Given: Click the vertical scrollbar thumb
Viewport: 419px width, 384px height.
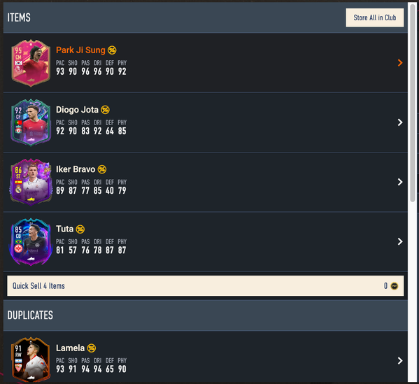Looking at the screenshot, I should (x=413, y=103).
